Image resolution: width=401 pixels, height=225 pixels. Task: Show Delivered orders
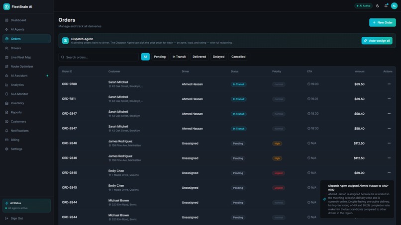pos(199,57)
